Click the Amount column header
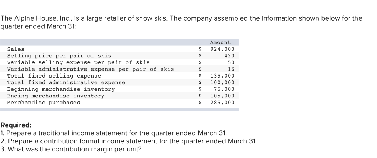The width and height of the screenshot is (377, 158). (220, 43)
